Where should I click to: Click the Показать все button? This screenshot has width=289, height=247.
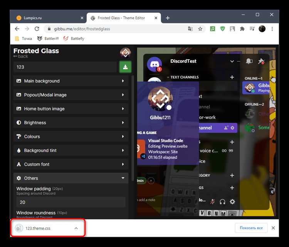[251, 228]
